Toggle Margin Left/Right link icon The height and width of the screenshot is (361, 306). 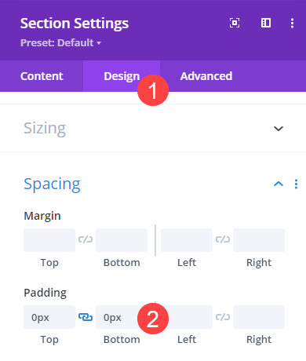tap(223, 239)
